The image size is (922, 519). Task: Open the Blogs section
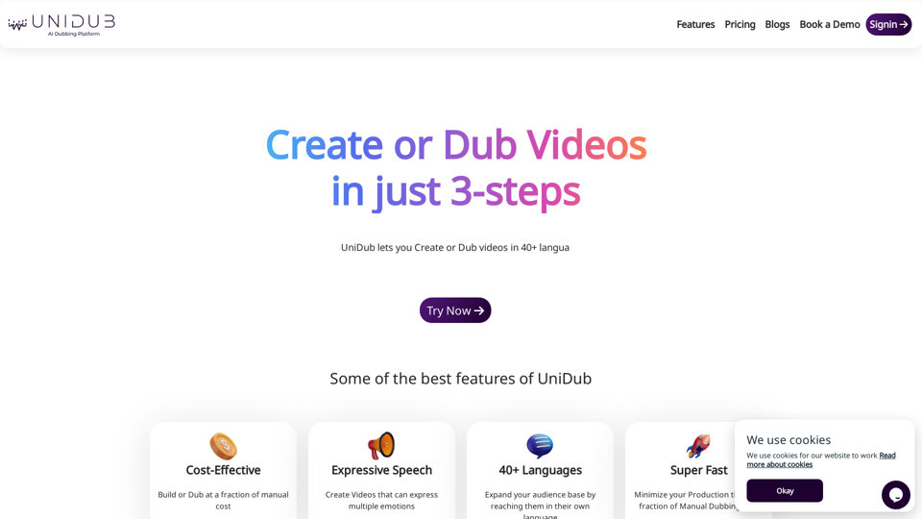tap(777, 24)
